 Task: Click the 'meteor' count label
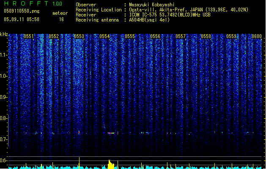point(60,13)
